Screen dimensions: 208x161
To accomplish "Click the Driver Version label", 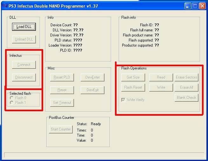I will 61,35.
